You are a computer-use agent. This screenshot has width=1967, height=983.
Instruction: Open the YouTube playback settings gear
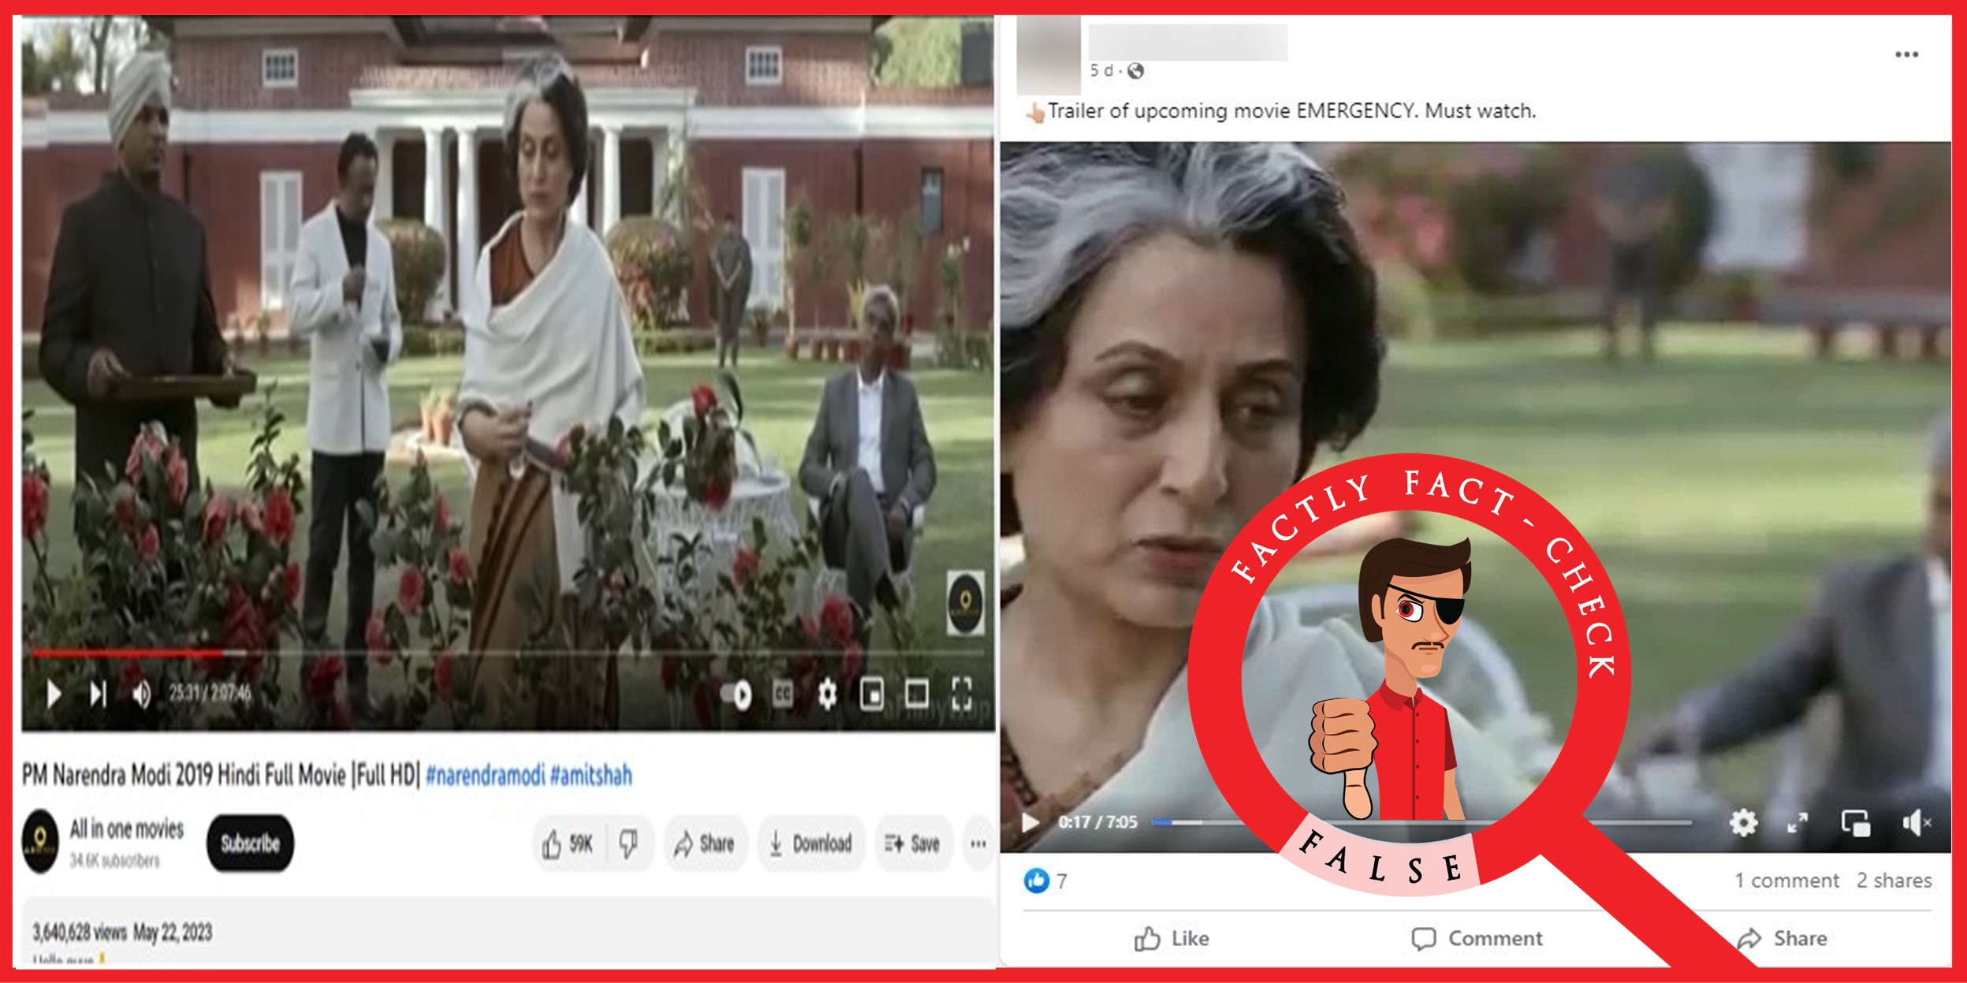point(826,694)
